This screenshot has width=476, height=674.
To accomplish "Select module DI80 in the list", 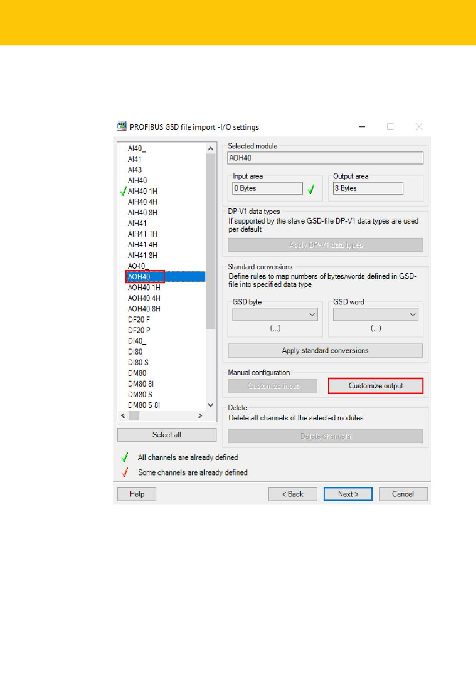I will (x=135, y=352).
